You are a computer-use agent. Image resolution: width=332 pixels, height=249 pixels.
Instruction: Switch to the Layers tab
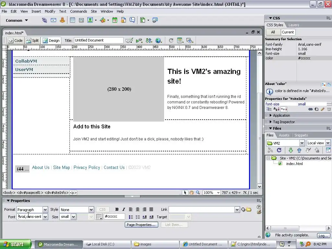(x=294, y=25)
